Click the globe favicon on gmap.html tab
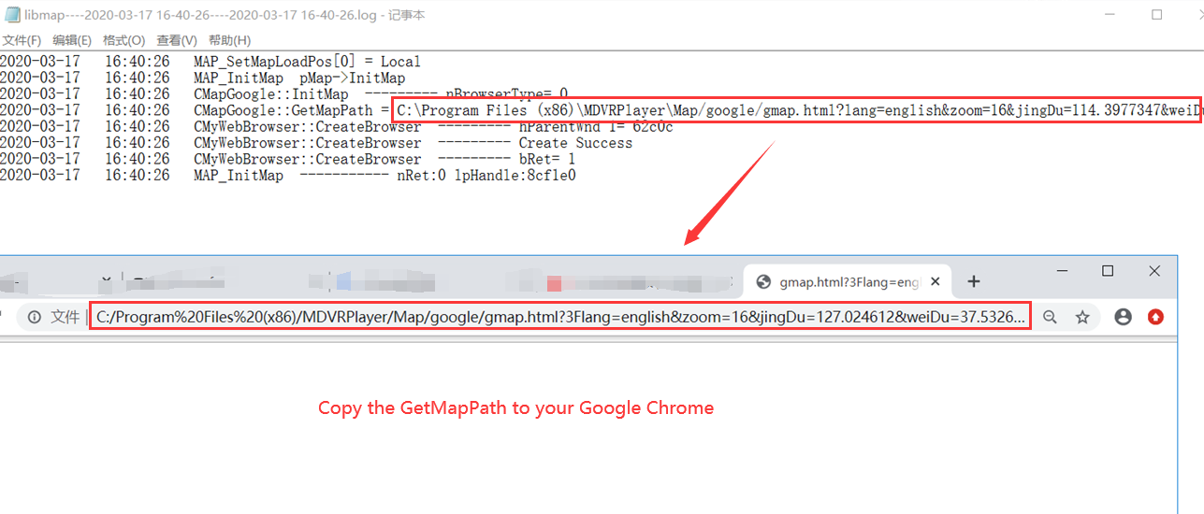1204x514 pixels. click(763, 281)
